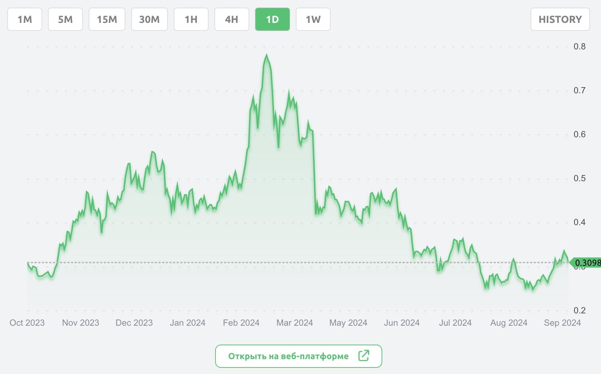Viewport: 601px width, 374px height.
Task: Click the Mar 2024 date label
Action: coord(295,323)
